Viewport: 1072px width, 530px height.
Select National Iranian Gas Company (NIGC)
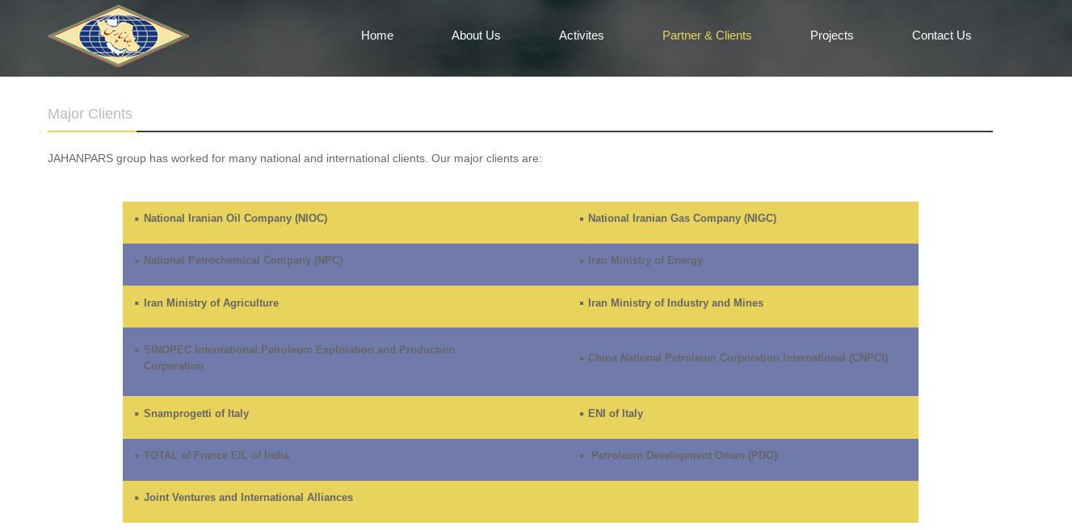click(x=682, y=219)
